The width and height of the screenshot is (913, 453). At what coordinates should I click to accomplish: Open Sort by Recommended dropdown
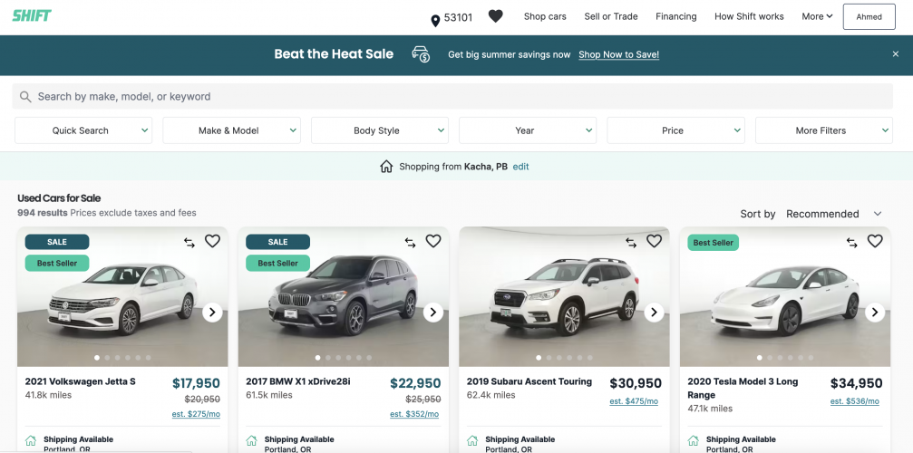coord(834,214)
